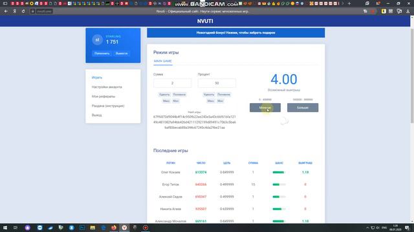
Task: Click the NVUTI header logo
Action: point(205,21)
